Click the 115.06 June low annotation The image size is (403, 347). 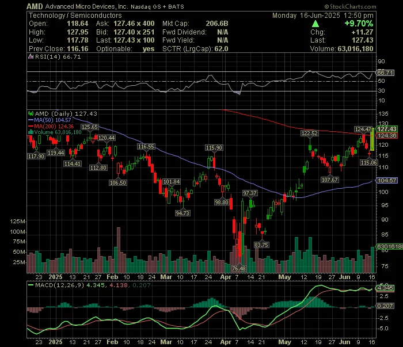369,163
